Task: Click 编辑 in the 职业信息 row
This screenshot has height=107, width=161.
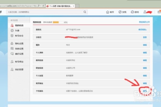Action: tap(145, 68)
